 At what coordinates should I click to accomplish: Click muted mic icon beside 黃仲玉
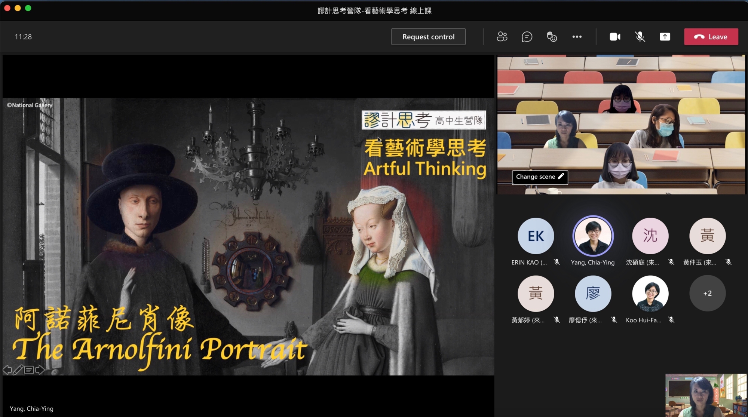tap(729, 262)
